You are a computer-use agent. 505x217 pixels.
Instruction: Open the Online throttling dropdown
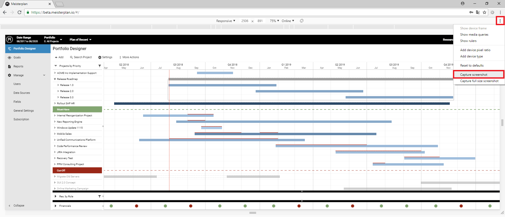click(288, 21)
